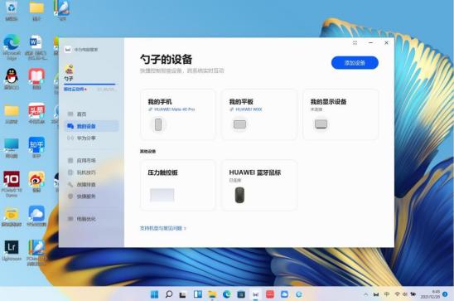The height and width of the screenshot is (301, 454).
Task: Open the 我的手机 device card
Action: coord(178,114)
